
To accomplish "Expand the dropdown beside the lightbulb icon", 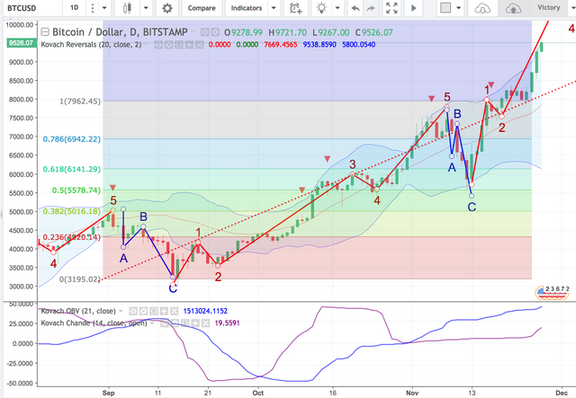I will tap(337, 8).
